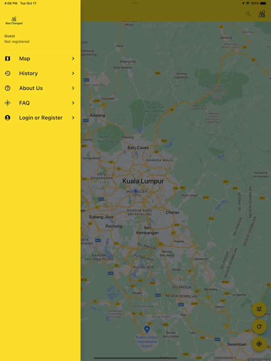Click the battery indicator in status bar

pyautogui.click(x=263, y=3)
